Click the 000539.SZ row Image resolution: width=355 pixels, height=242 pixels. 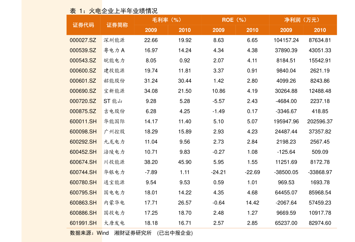(83, 50)
